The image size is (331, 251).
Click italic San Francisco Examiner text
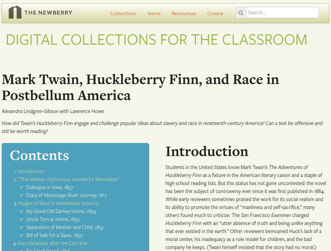point(266,215)
